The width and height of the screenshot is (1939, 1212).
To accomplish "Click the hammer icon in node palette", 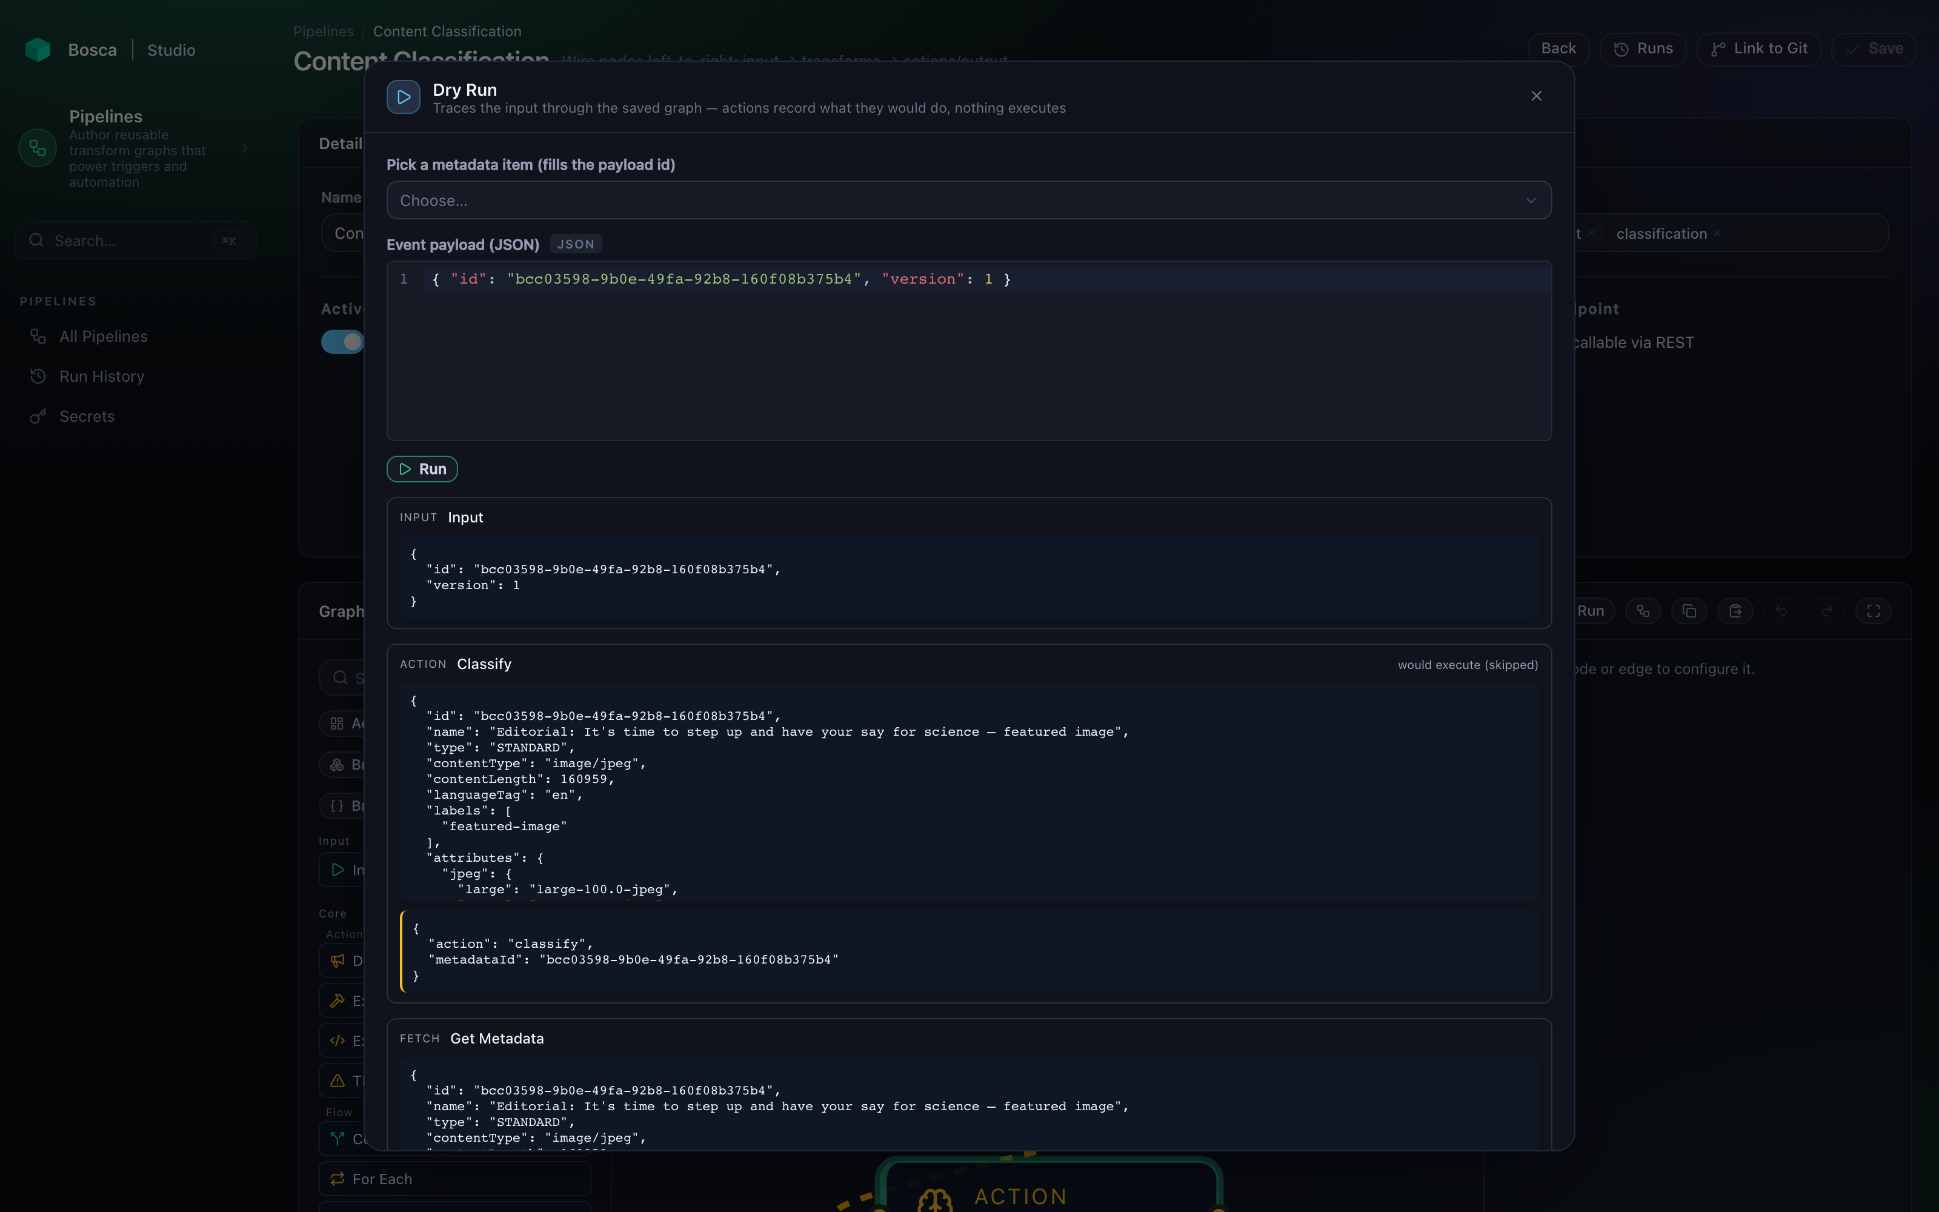I will (338, 1001).
